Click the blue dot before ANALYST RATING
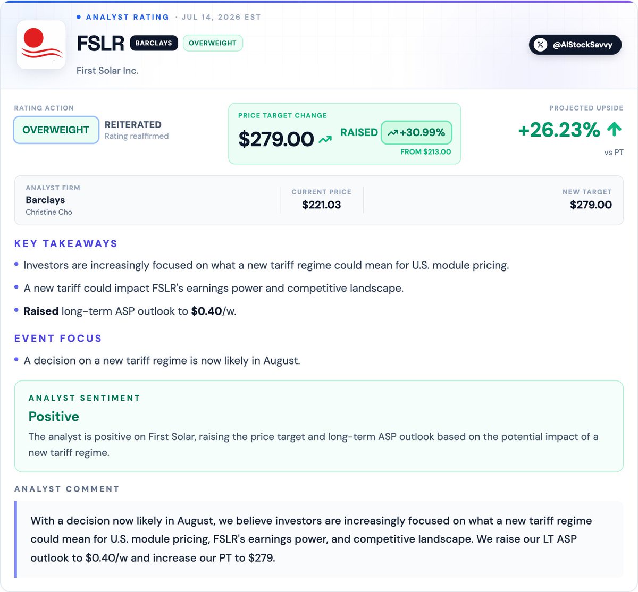The width and height of the screenshot is (638, 592). point(79,17)
